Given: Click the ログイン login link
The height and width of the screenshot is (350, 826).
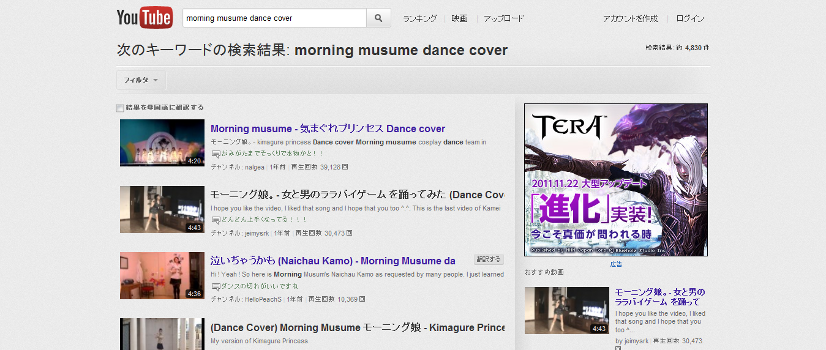Looking at the screenshot, I should [690, 18].
